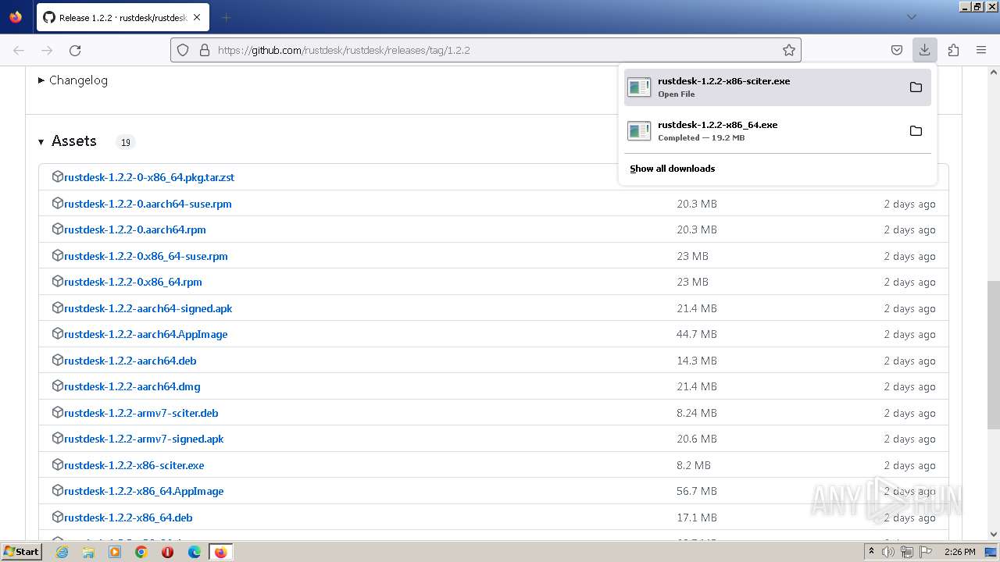Show folder for rustdesk-1.2.2-x86_64.exe download
Viewport: 1000px width, 562px height.
pos(916,130)
